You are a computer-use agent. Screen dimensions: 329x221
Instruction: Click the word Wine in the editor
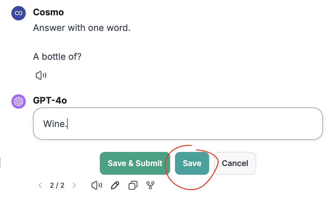tap(54, 124)
